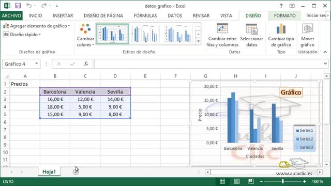This screenshot has height=186, width=331.
Task: Select the Valencia header cell
Action: [85, 92]
